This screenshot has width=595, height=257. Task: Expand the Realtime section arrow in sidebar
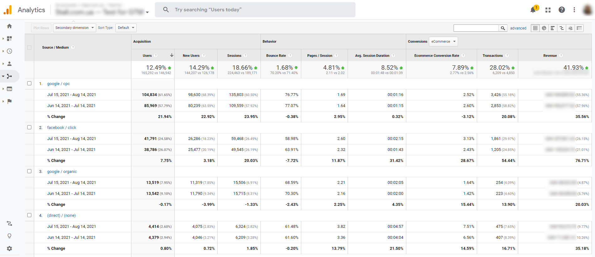(3, 51)
